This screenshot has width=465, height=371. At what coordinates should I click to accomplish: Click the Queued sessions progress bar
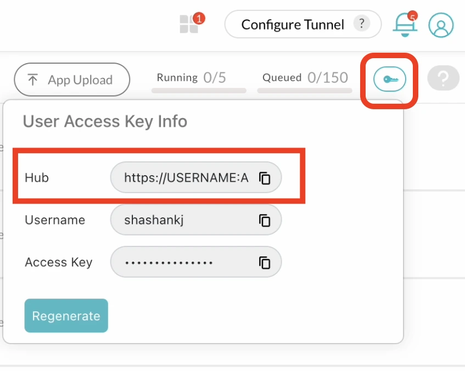305,90
